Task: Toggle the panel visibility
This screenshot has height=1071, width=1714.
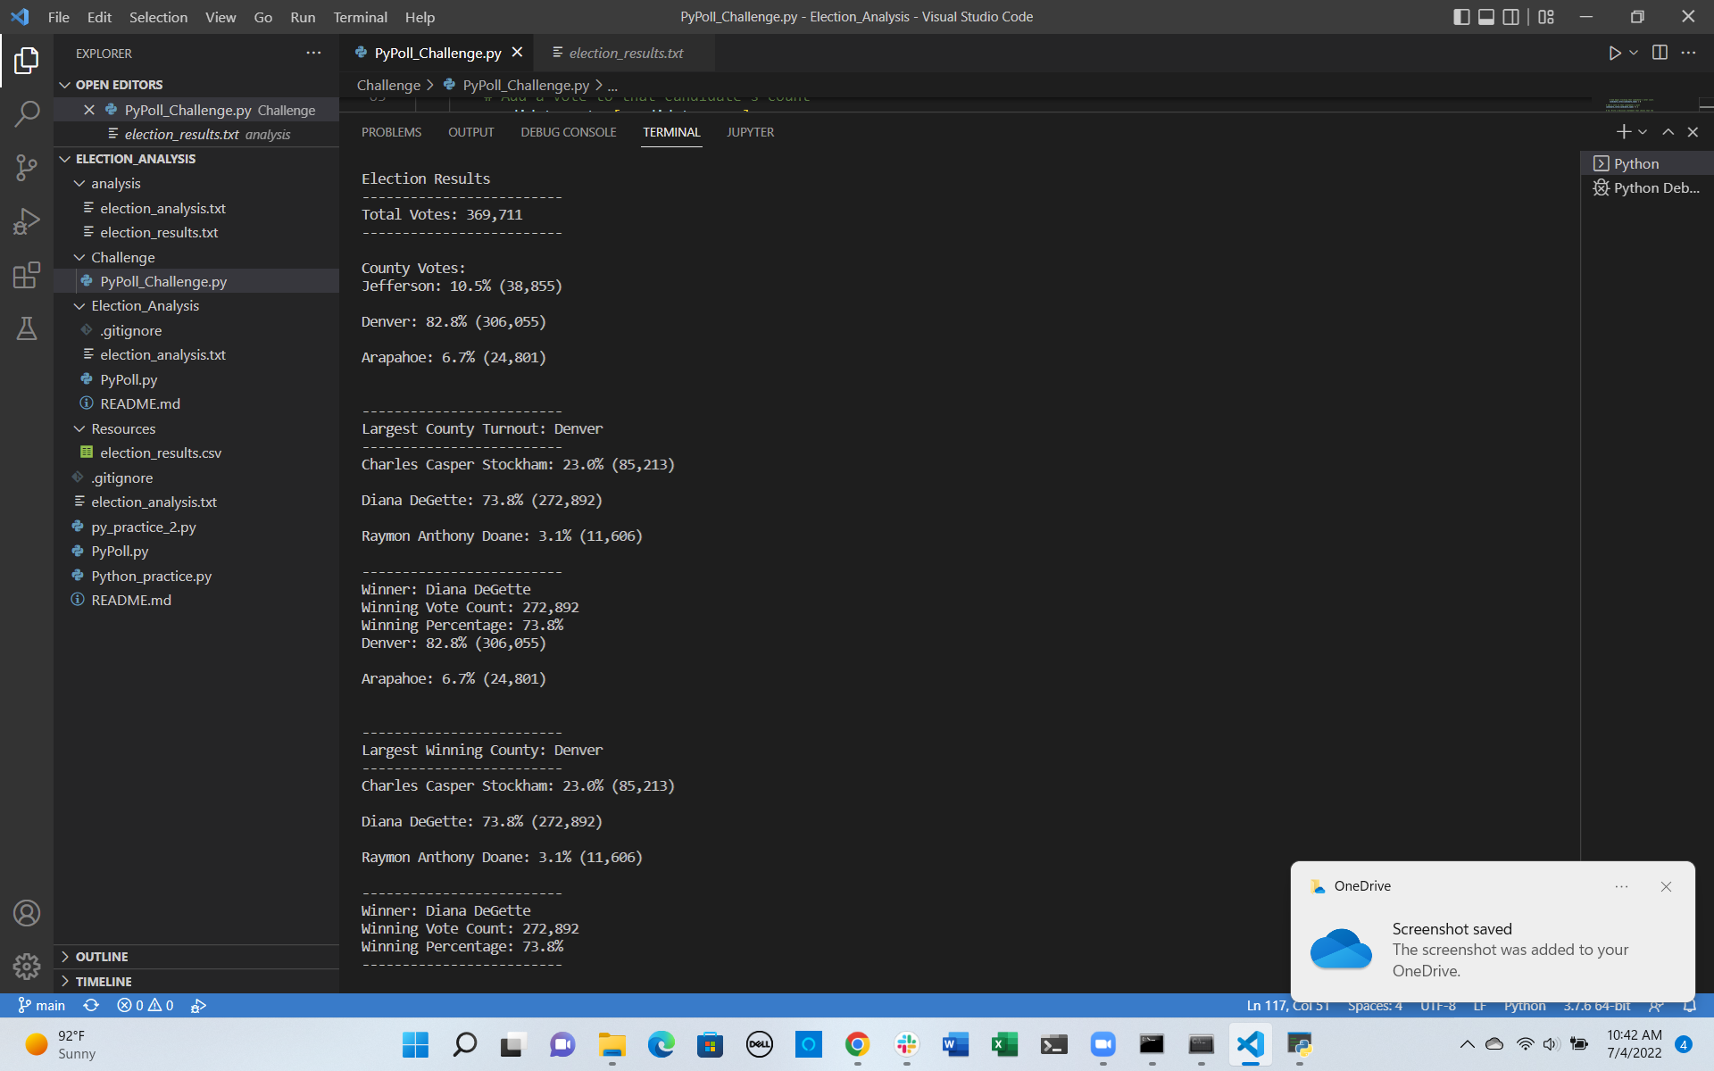Action: [1485, 16]
